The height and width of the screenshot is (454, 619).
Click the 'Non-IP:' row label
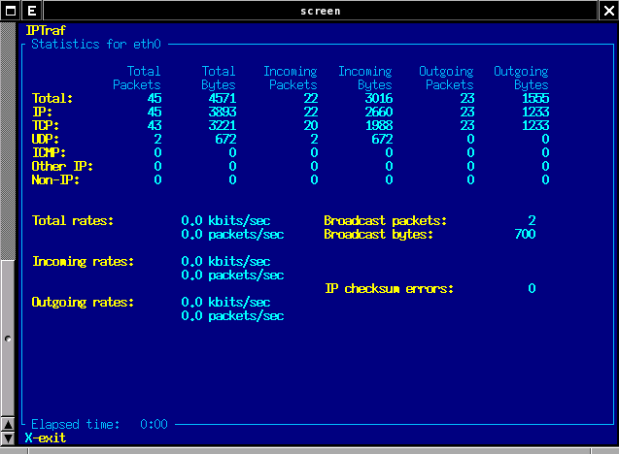[x=55, y=179]
